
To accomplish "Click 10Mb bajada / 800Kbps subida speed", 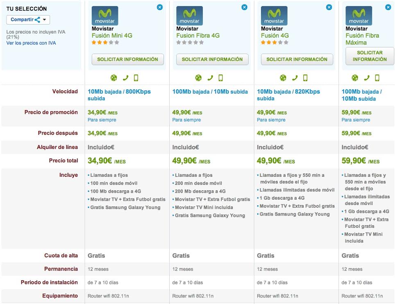I will 119,95.
